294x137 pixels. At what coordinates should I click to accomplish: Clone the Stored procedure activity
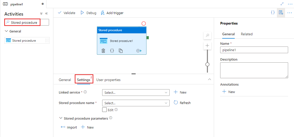[x=121, y=51]
